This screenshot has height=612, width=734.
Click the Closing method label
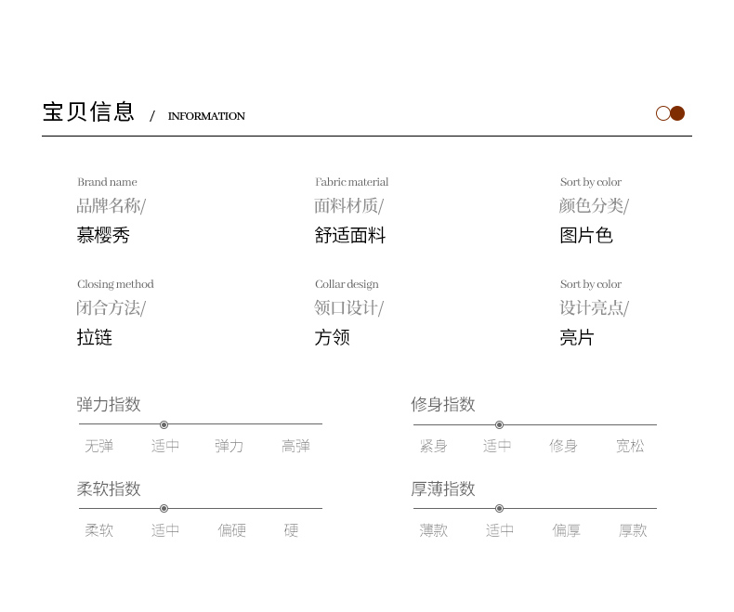pos(115,284)
